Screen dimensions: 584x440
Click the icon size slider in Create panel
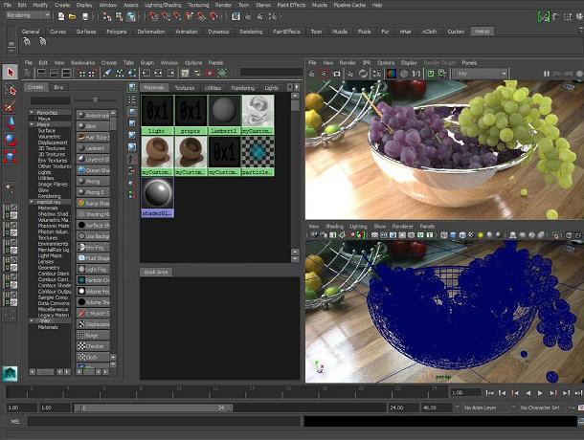pyautogui.click(x=93, y=99)
